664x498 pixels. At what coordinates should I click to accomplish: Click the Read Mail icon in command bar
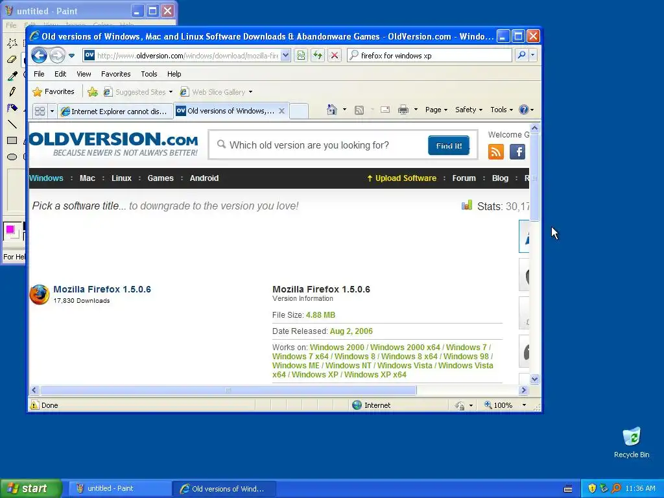pyautogui.click(x=385, y=110)
